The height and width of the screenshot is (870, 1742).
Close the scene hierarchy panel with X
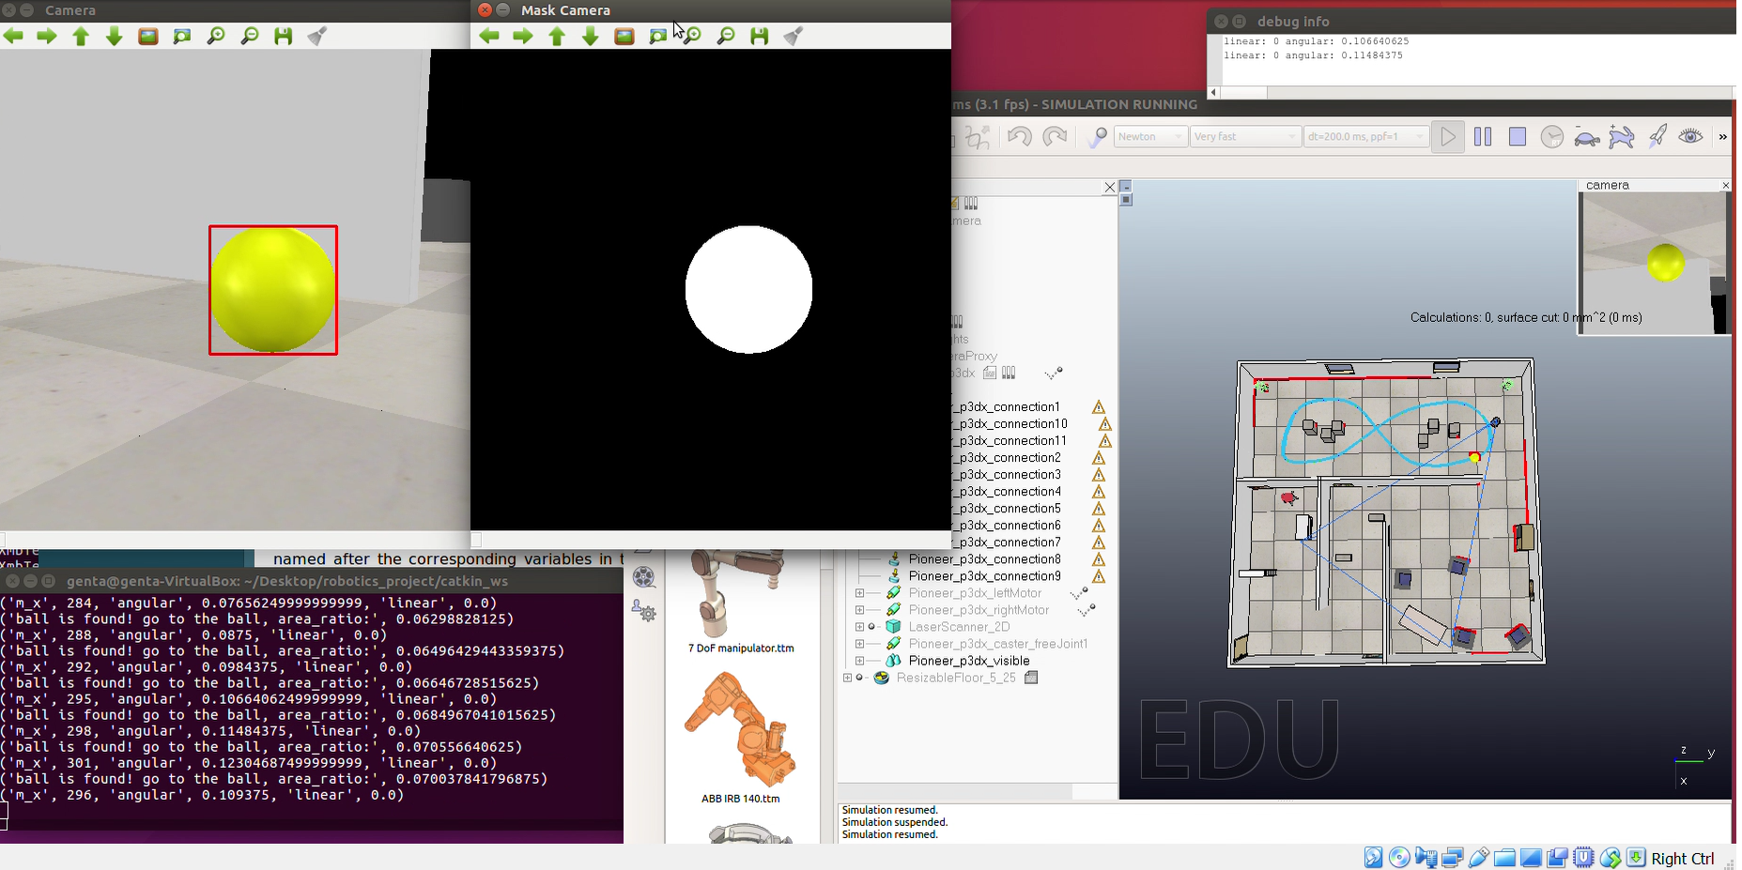1109,188
